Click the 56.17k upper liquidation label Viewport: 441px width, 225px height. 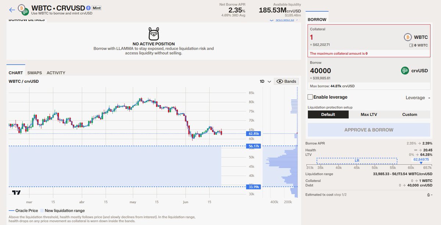pyautogui.click(x=254, y=146)
